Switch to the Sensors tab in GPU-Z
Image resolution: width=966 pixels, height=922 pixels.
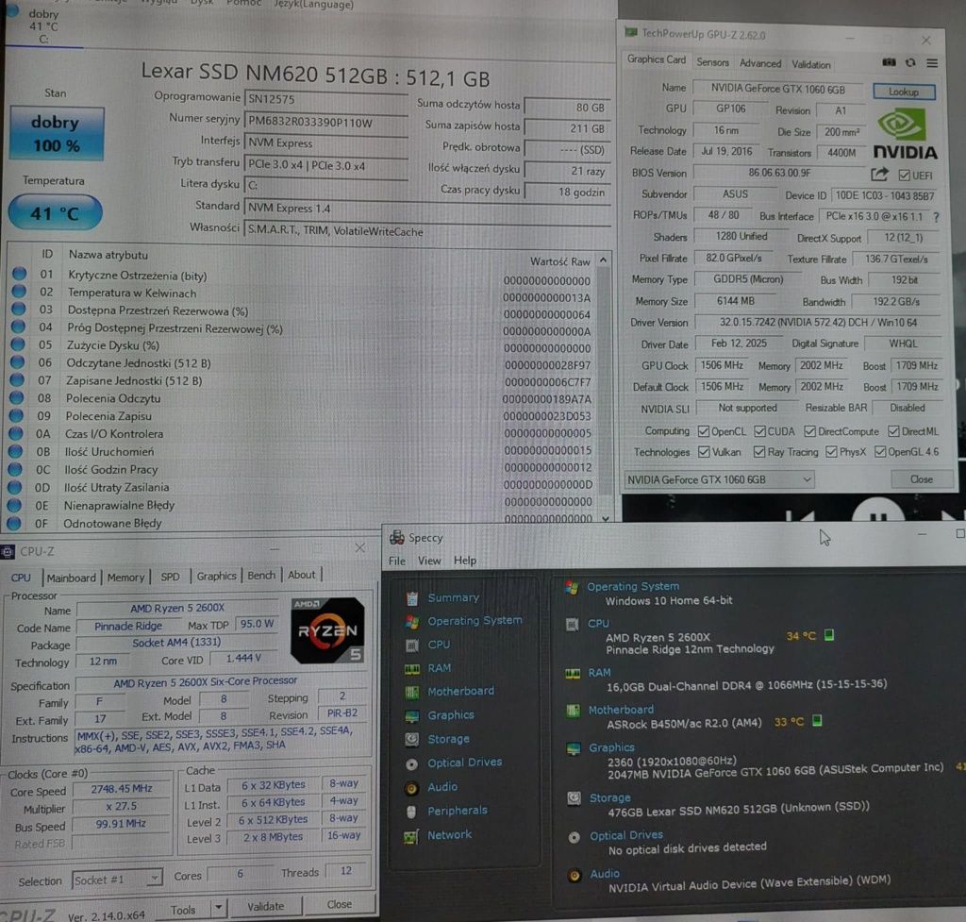point(712,61)
